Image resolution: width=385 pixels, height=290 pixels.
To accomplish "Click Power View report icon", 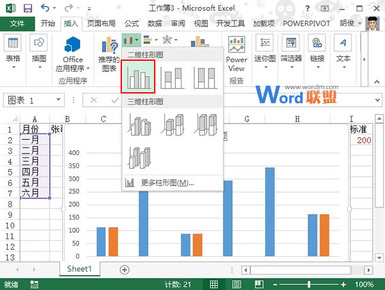I will click(236, 54).
